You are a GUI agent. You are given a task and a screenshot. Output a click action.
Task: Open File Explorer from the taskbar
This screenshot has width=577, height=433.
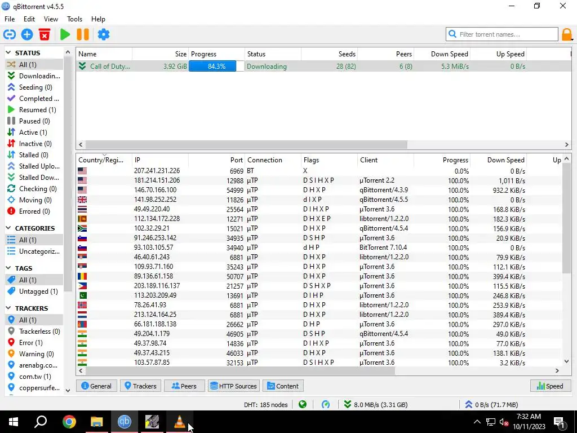97,422
